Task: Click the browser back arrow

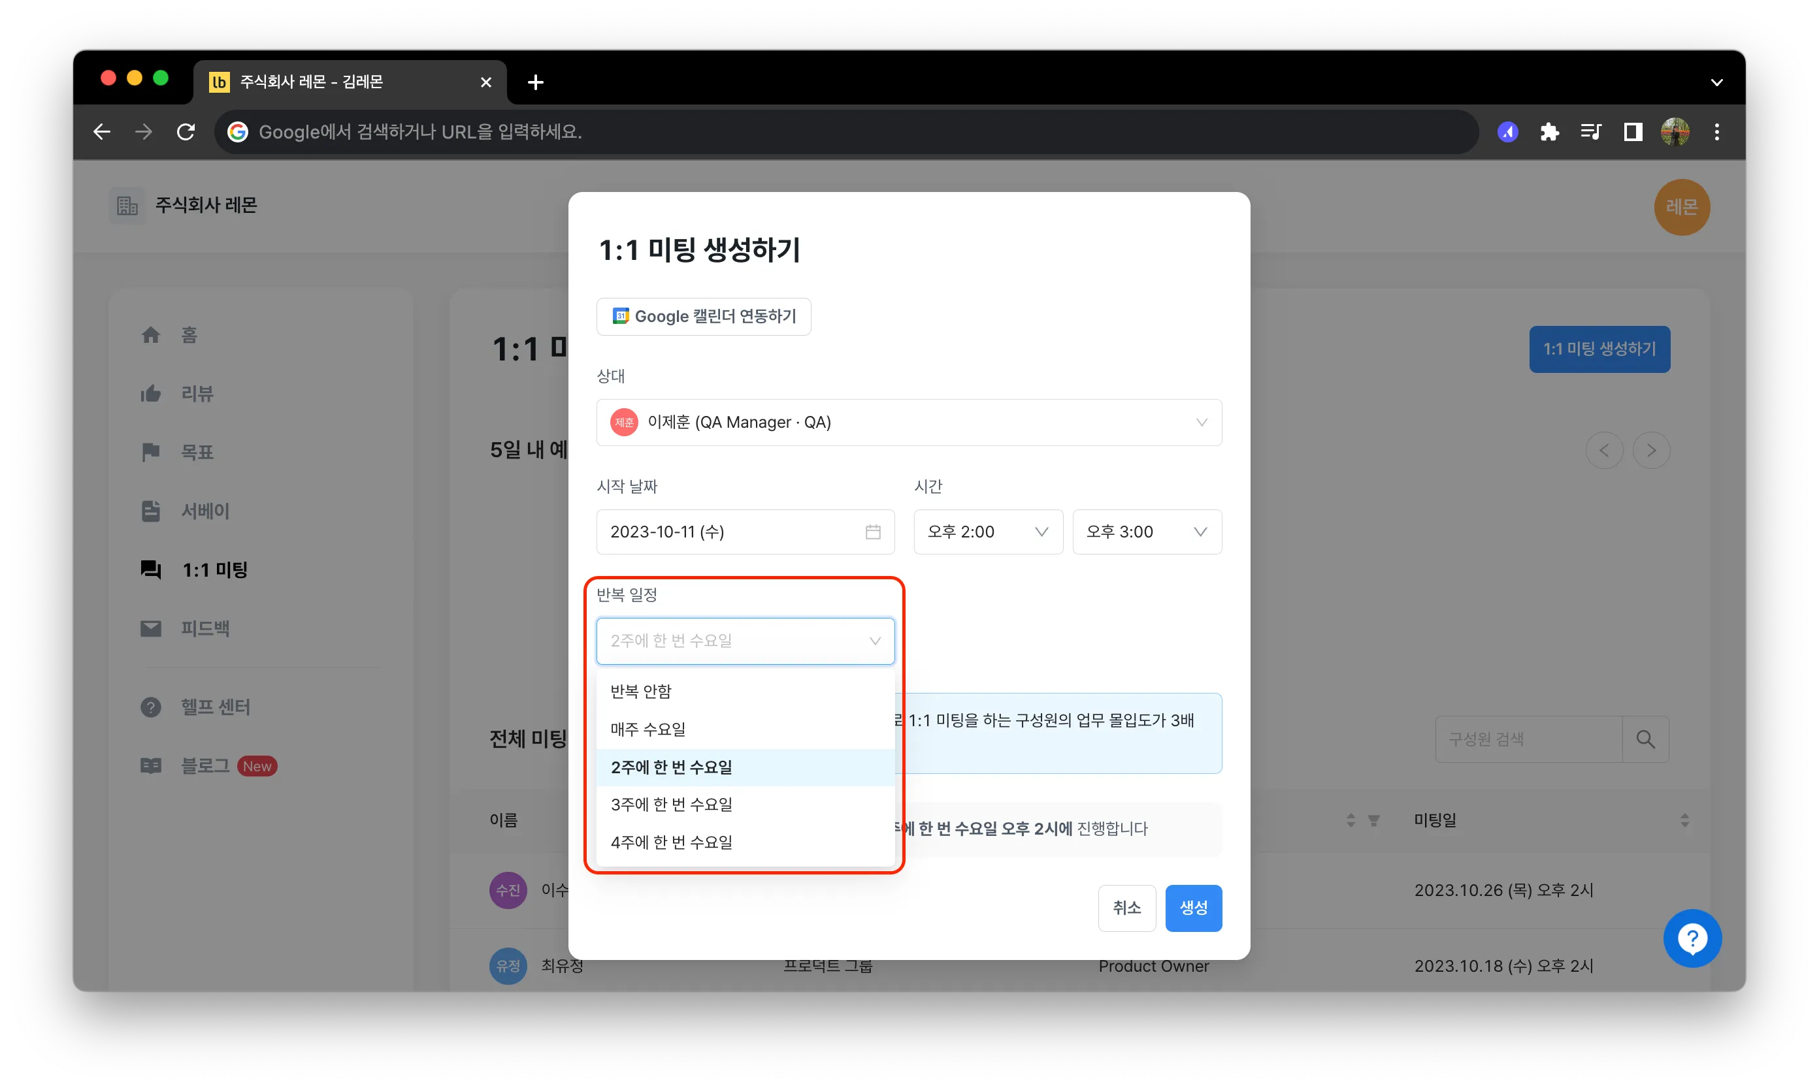Action: 102,132
